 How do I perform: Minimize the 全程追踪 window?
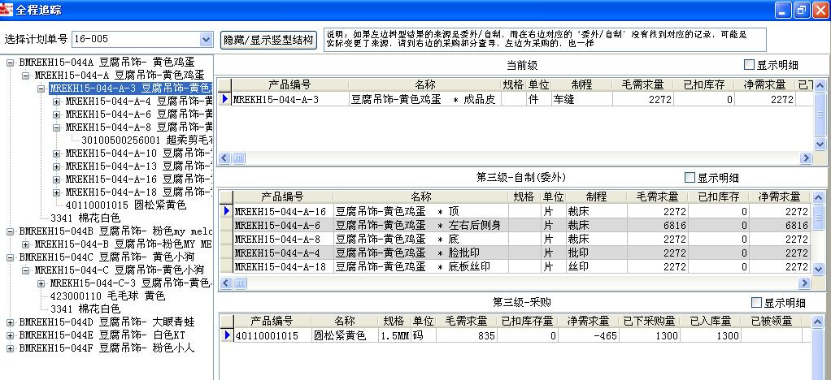point(783,10)
